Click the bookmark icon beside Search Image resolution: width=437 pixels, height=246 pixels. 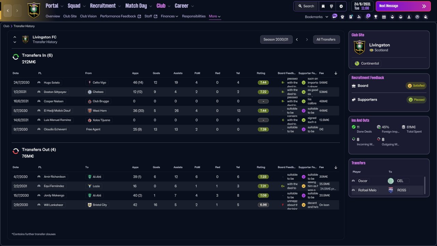tap(323, 6)
